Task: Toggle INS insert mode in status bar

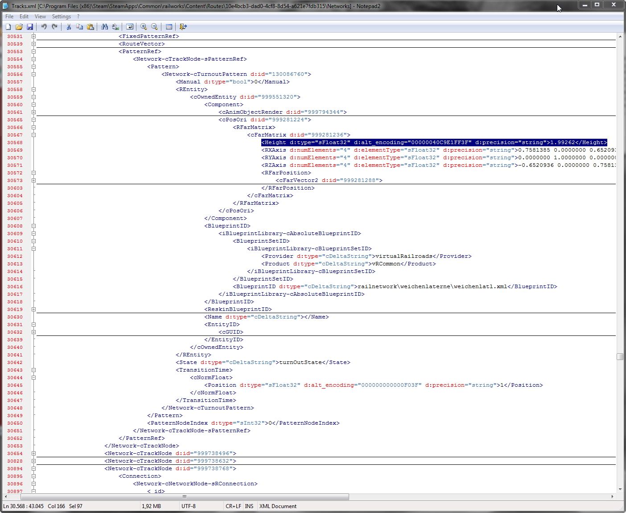Action: coord(249,506)
